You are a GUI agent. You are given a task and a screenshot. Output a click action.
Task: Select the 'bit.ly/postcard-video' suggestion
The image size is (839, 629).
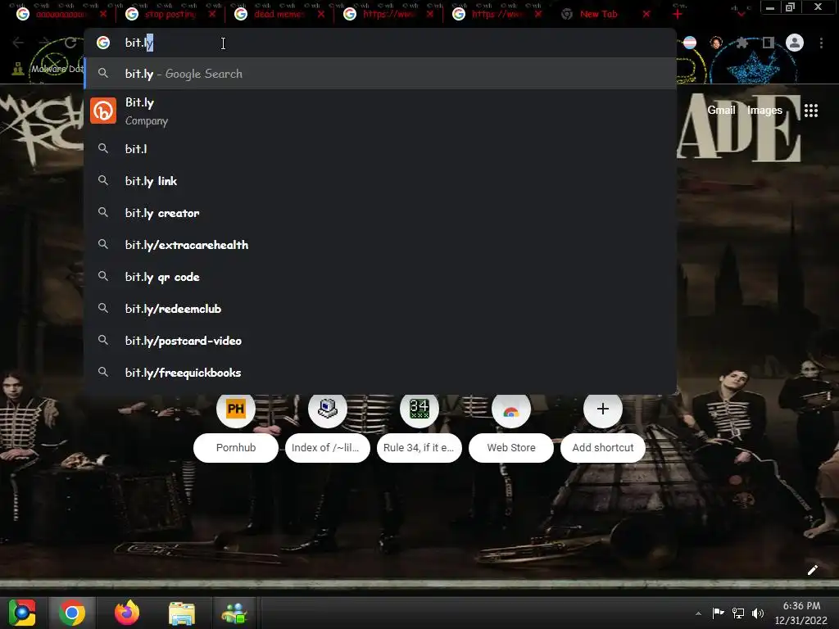click(x=380, y=341)
